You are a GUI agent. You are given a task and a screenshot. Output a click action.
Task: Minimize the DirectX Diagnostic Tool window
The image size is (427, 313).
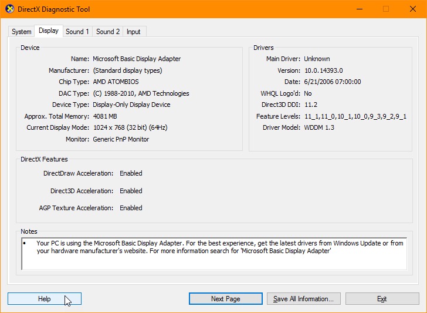tap(360, 9)
